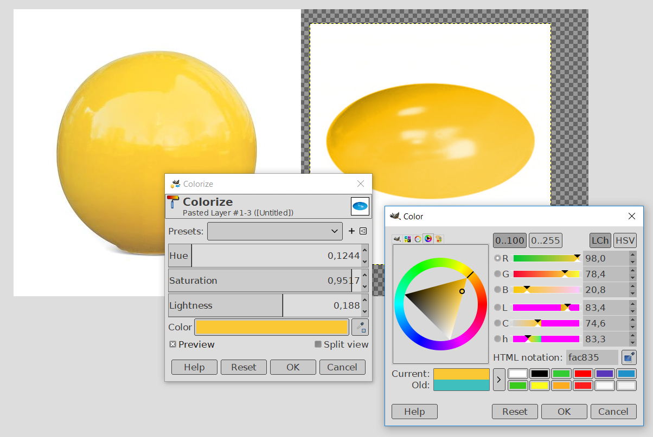Select the HSV color model button
This screenshot has width=653, height=437.
625,240
